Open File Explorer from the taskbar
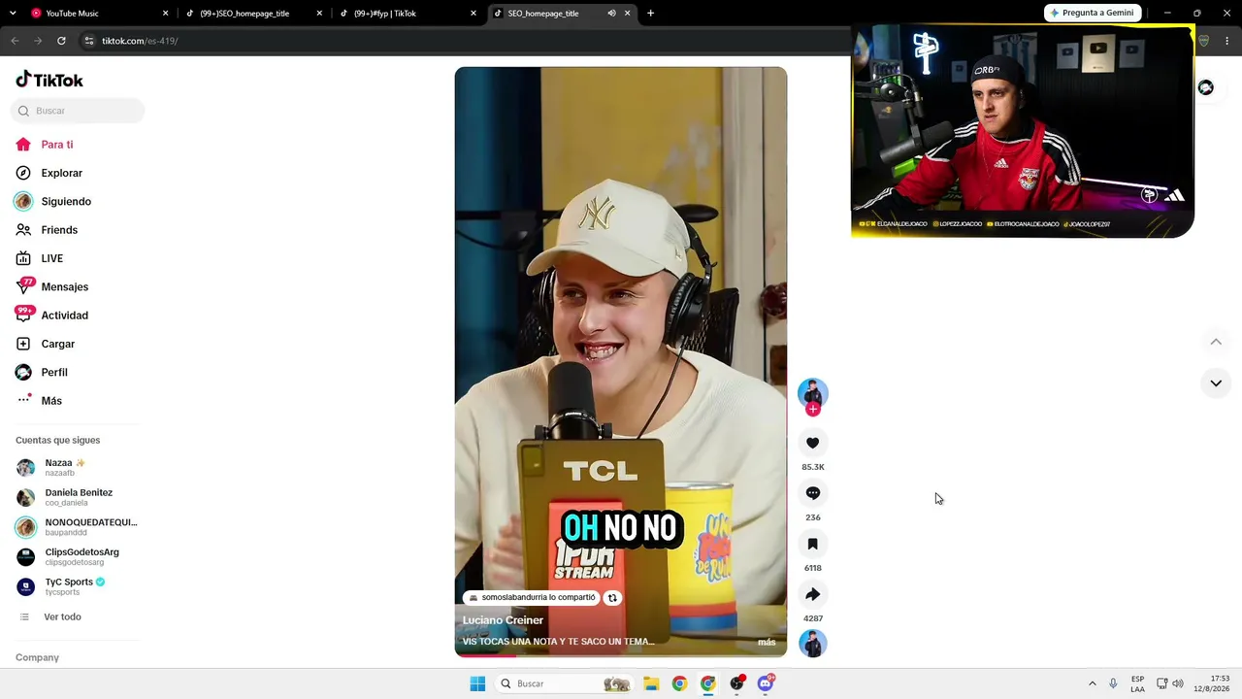This screenshot has height=699, width=1242. pos(651,683)
